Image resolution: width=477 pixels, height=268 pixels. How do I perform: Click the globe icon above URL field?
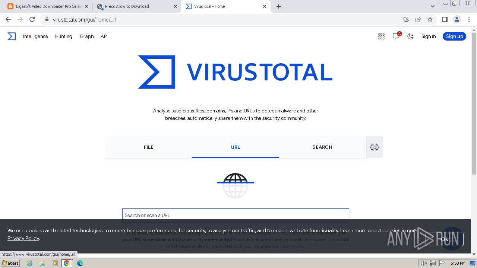[x=236, y=185]
